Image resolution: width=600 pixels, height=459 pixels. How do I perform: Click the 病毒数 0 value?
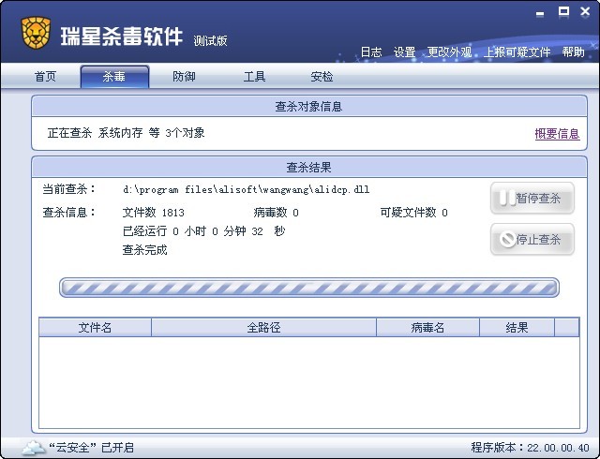pyautogui.click(x=276, y=213)
